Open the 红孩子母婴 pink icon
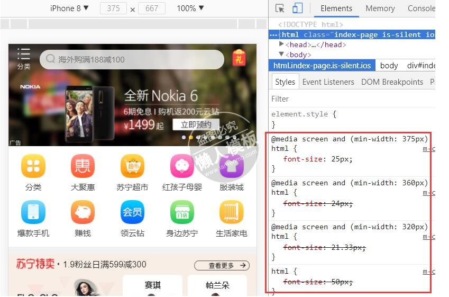 [x=182, y=166]
